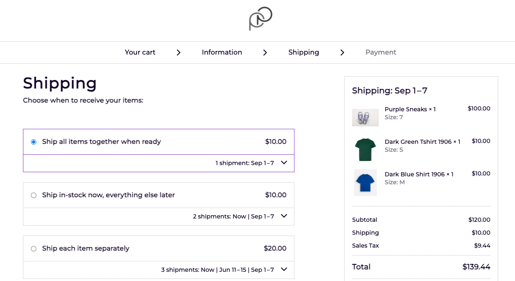Select Ship in-stock now, everything else later
The image size is (515, 281).
(x=34, y=196)
